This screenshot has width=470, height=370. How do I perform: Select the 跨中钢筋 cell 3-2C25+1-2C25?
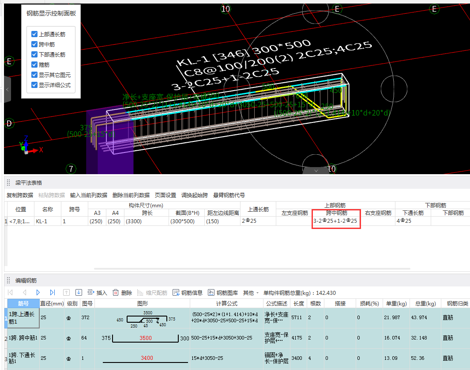(x=336, y=221)
